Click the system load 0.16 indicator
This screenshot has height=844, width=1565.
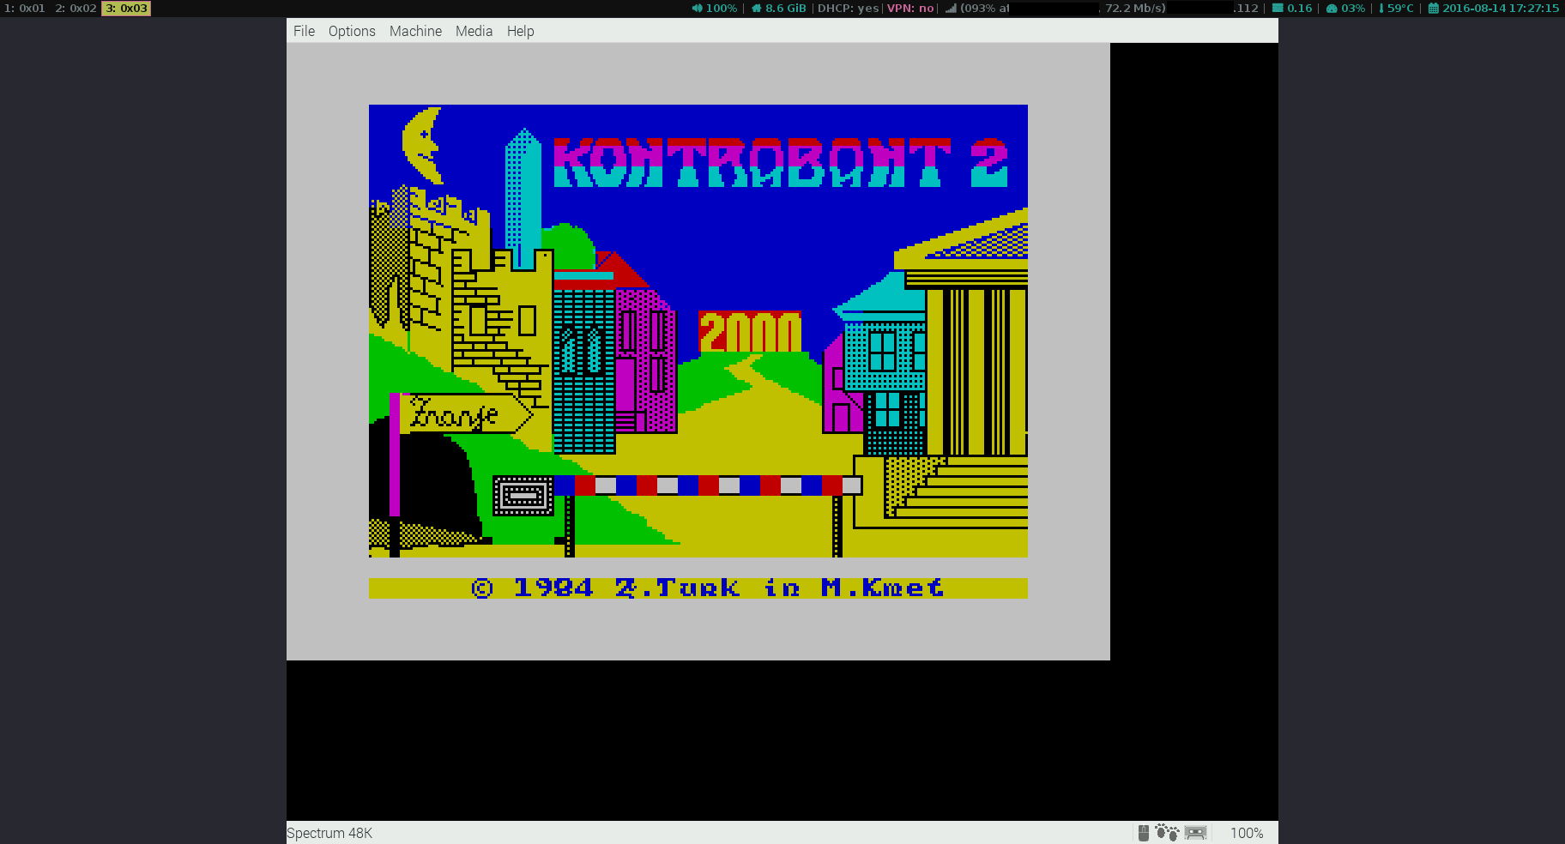(1292, 8)
